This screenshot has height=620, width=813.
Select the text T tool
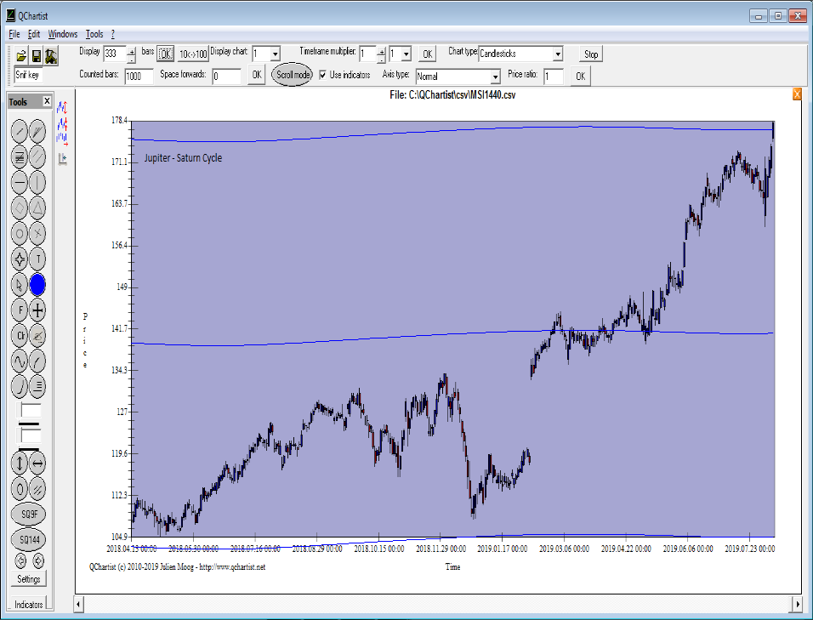(x=38, y=259)
